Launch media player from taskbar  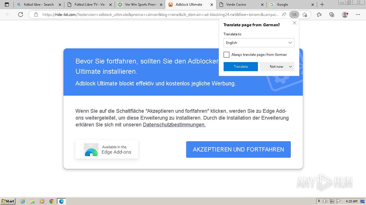42,201
